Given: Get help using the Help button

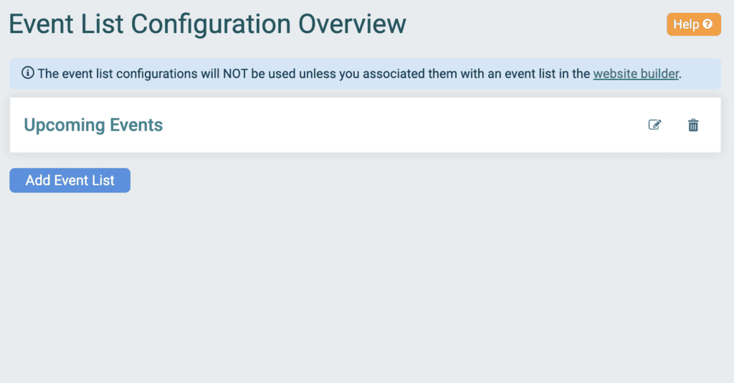Looking at the screenshot, I should (x=694, y=24).
